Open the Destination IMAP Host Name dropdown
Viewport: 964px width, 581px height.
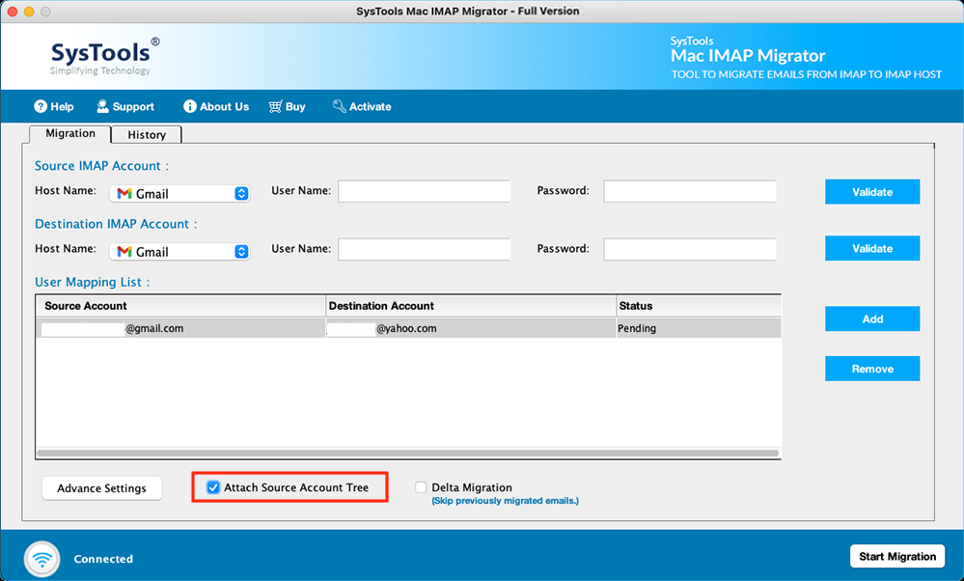click(179, 252)
